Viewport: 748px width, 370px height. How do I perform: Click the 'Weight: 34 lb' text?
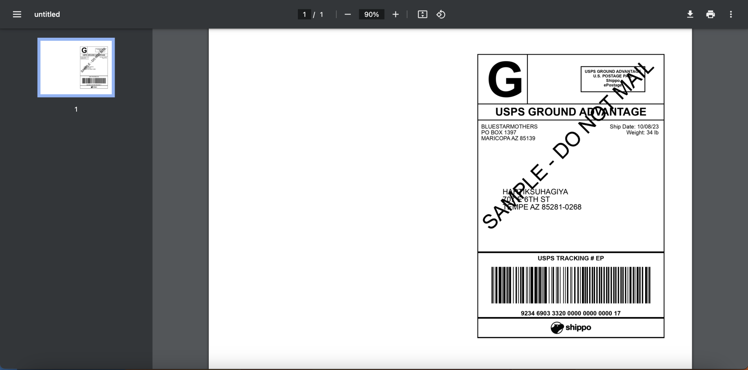[x=642, y=132]
